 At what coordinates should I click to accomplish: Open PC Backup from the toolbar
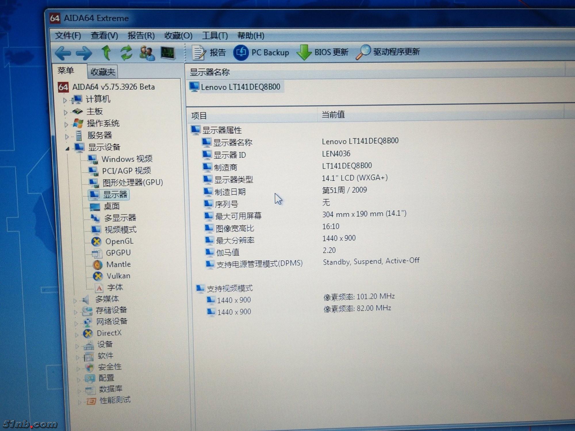click(x=261, y=52)
